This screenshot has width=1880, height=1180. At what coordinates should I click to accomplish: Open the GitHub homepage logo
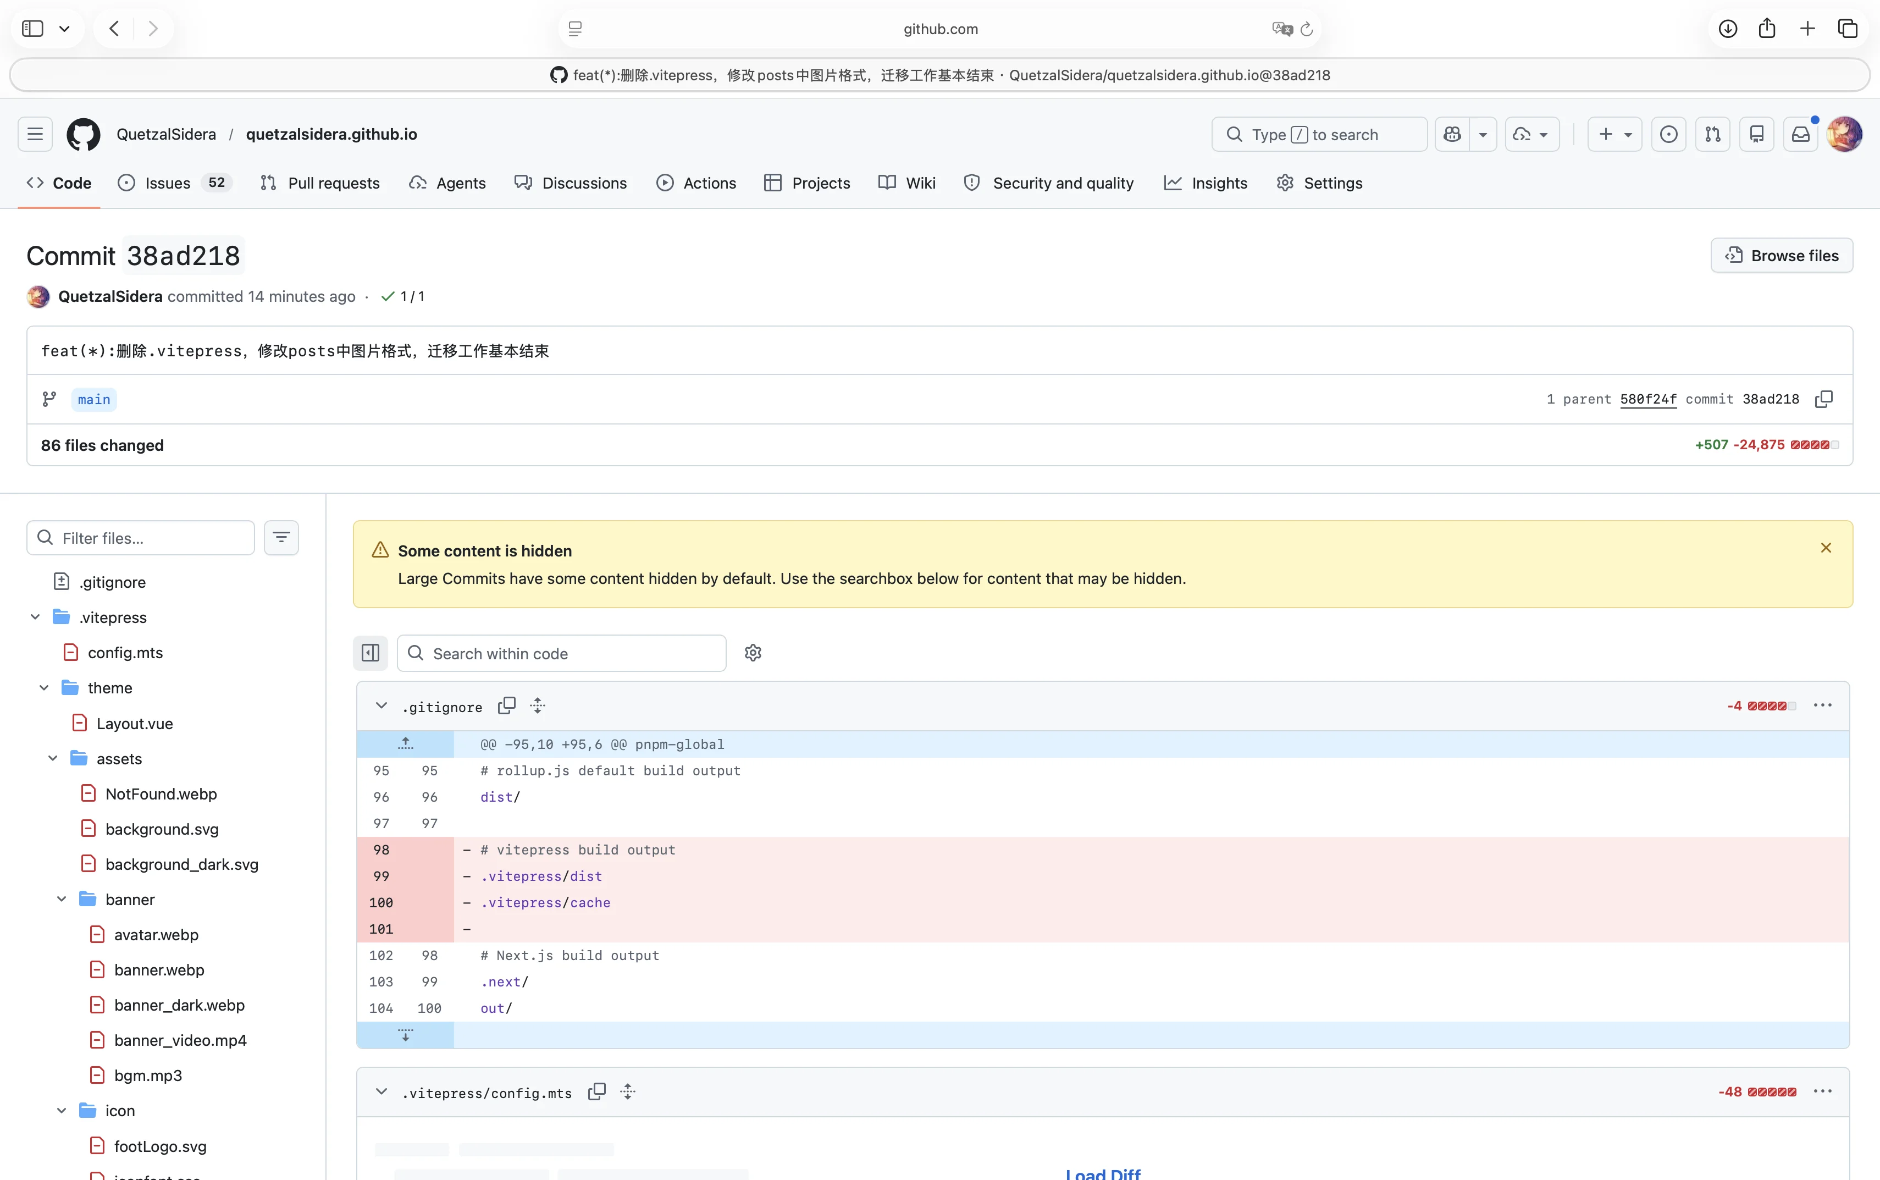click(x=84, y=134)
